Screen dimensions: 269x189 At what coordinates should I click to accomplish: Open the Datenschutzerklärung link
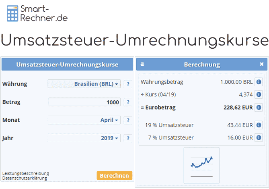[x=25, y=178]
